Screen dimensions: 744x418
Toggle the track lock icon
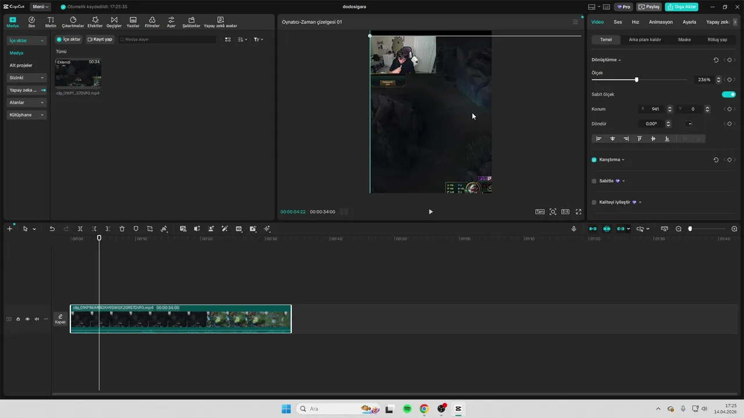coord(18,319)
